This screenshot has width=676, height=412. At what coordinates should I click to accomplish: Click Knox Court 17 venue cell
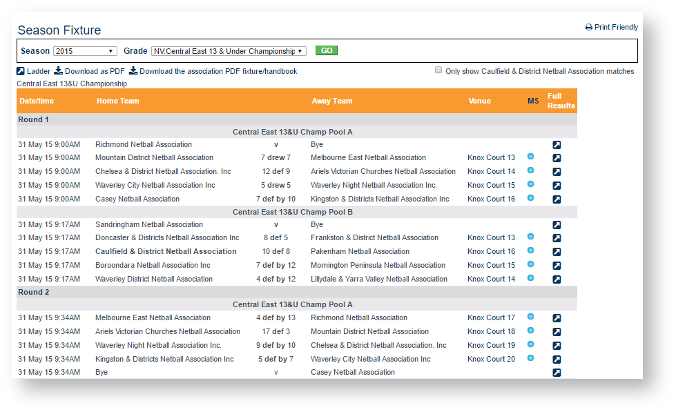[491, 317]
